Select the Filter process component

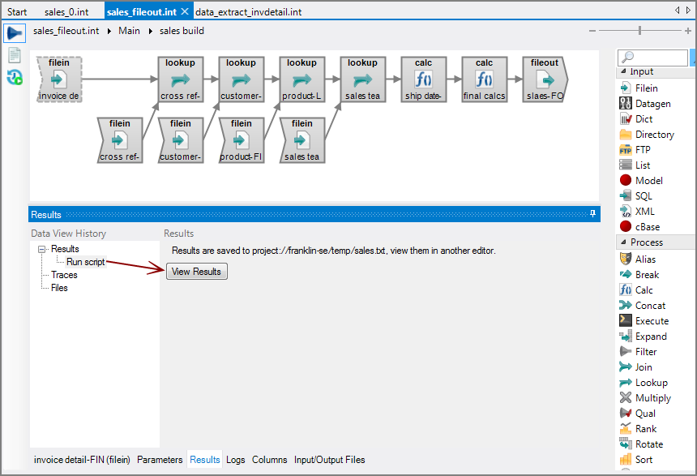click(646, 352)
